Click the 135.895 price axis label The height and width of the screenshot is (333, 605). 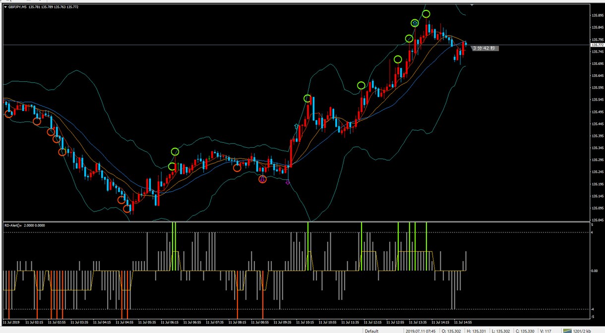coord(597,16)
